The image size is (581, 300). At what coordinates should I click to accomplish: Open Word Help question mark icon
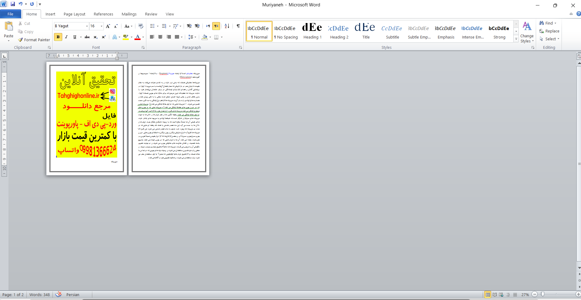click(579, 14)
